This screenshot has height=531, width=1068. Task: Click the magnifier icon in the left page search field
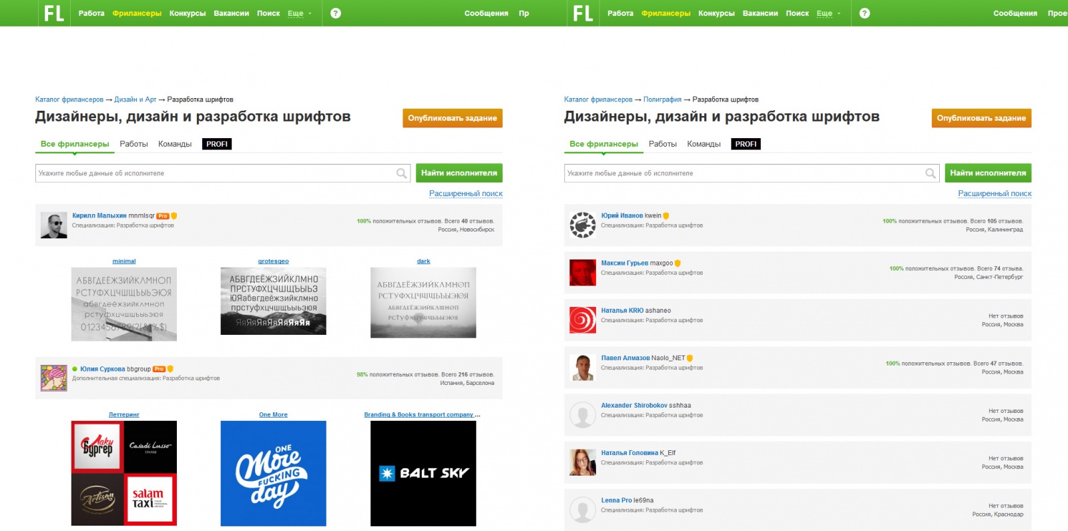(401, 173)
